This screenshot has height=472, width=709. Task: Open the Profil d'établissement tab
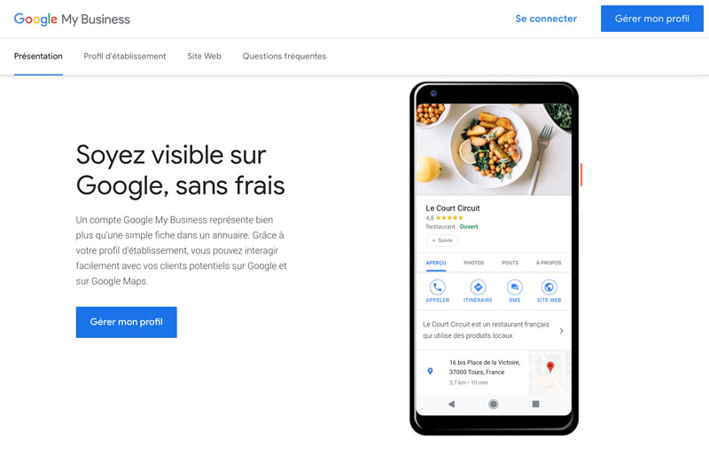125,56
